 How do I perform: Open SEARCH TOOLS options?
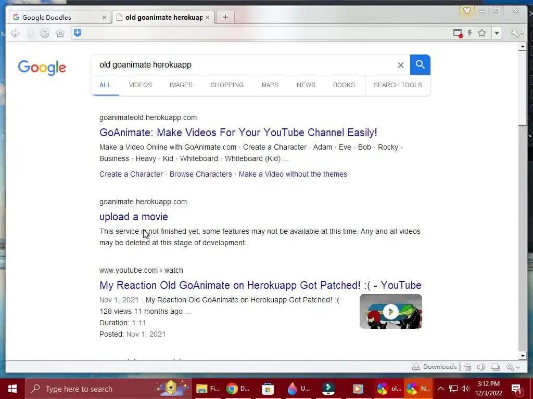(398, 85)
